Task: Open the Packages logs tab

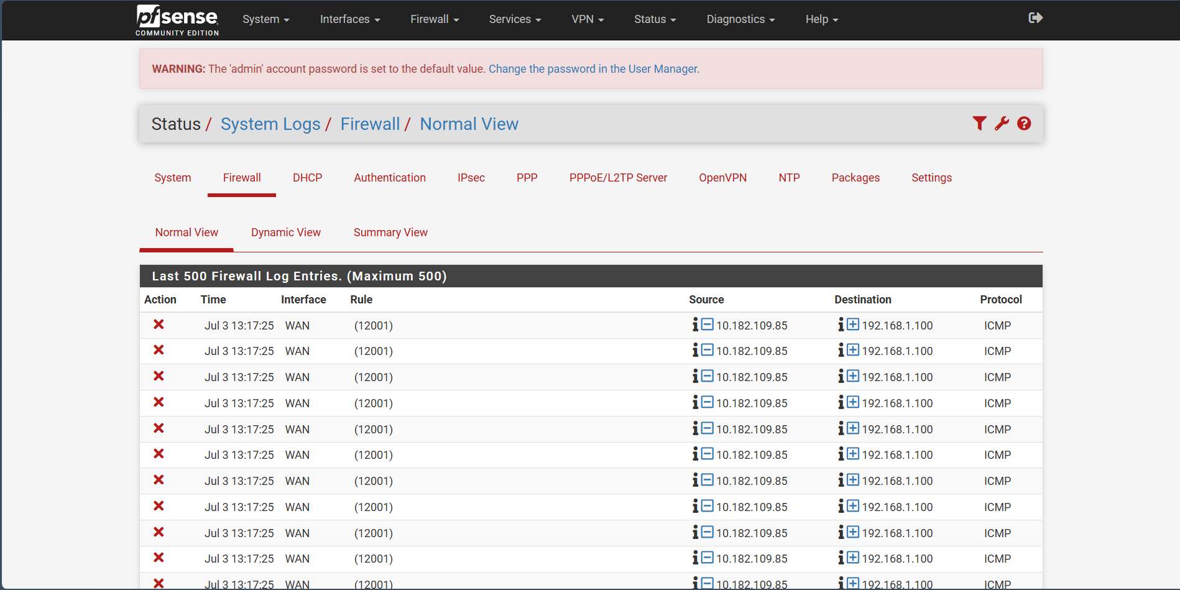Action: click(x=856, y=178)
